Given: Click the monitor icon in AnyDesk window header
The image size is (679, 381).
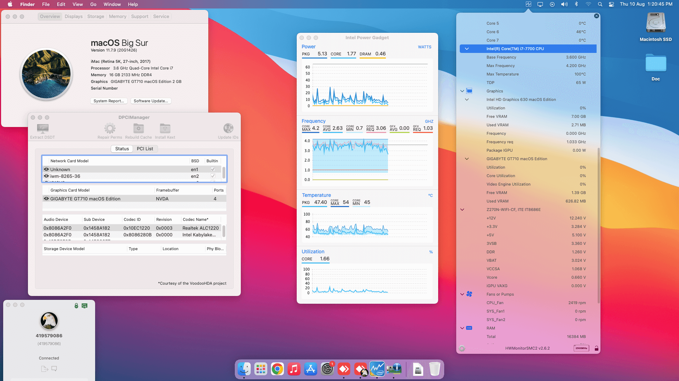Looking at the screenshot, I should pos(85,306).
